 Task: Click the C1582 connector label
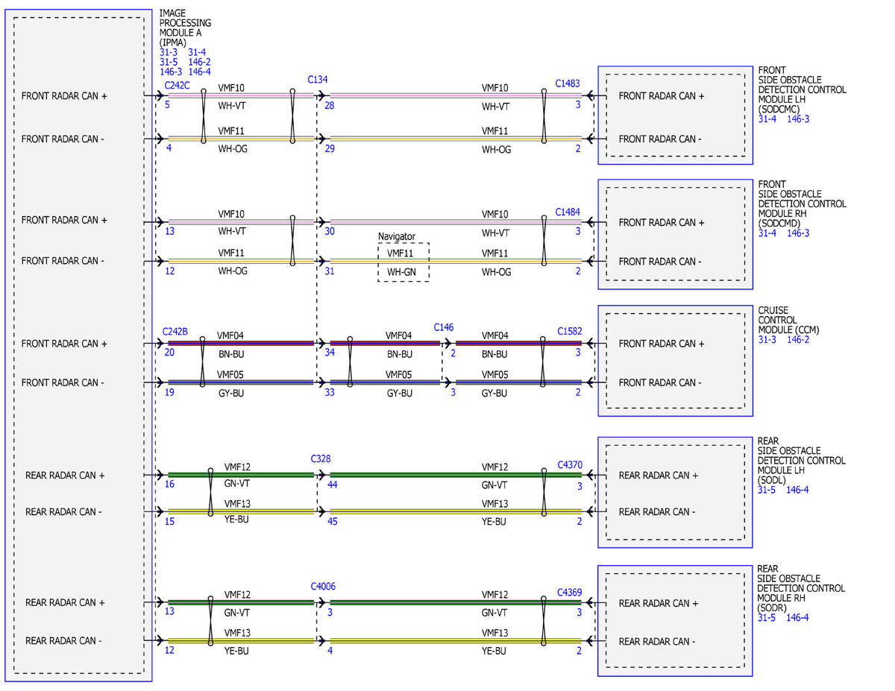(570, 331)
